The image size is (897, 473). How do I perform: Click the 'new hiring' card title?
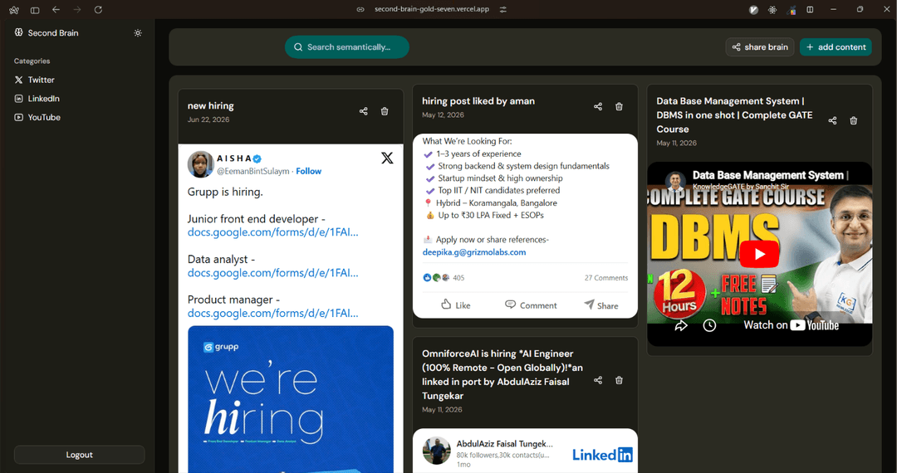[210, 106]
